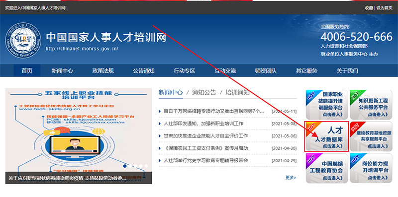Click the date [2021-04-29] in news list
The width and height of the screenshot is (398, 197).
pos(284,161)
